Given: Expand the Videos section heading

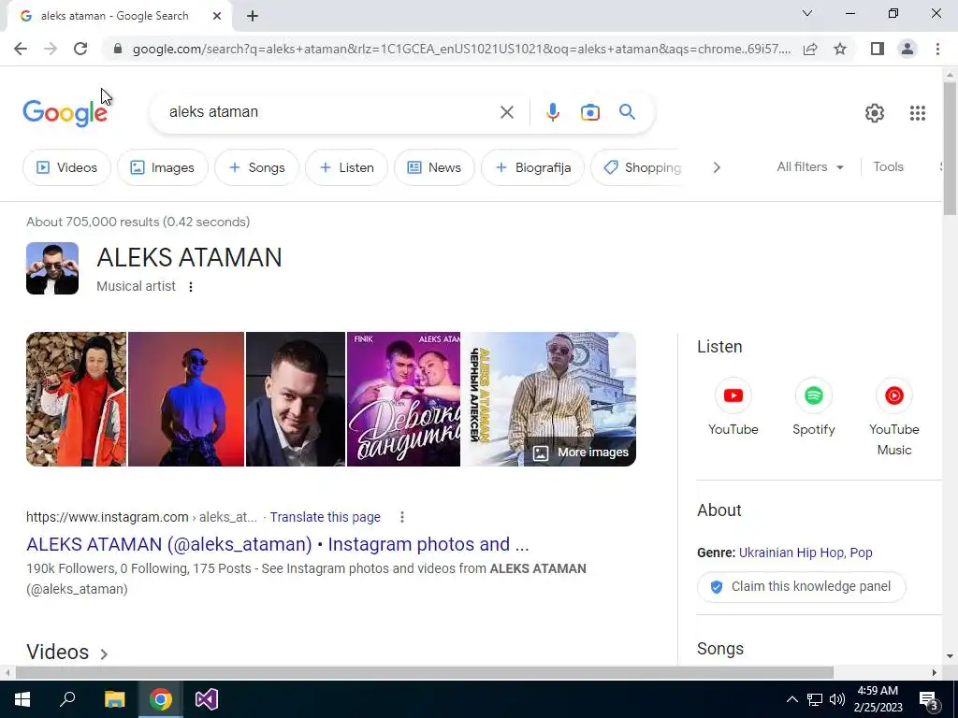Looking at the screenshot, I should [67, 652].
